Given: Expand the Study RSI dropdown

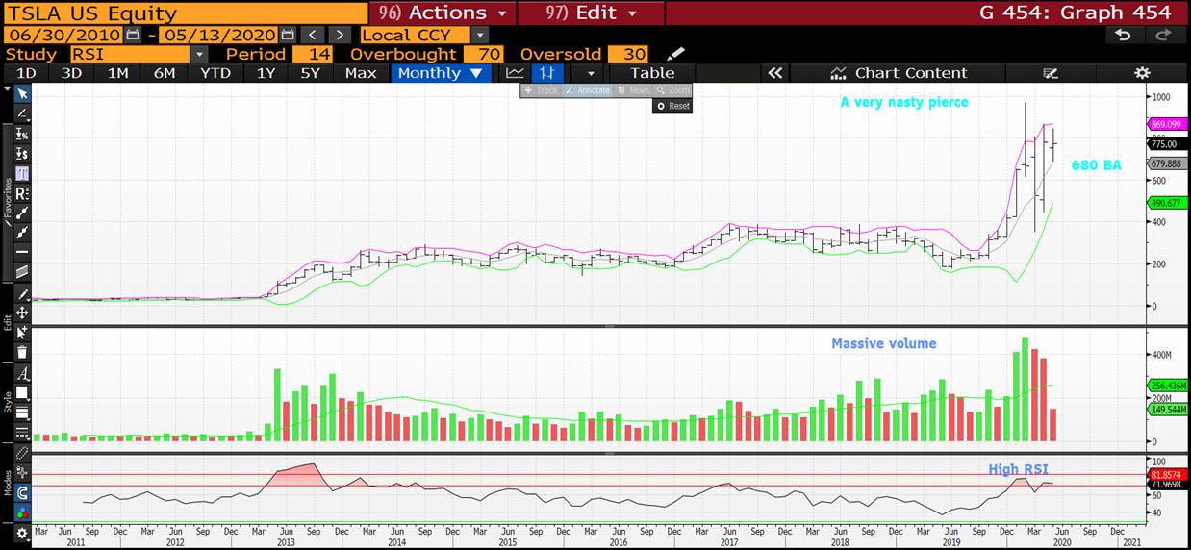Looking at the screenshot, I should coord(199,54).
